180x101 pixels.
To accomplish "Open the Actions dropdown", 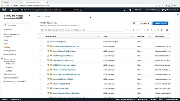I will pos(145,23).
